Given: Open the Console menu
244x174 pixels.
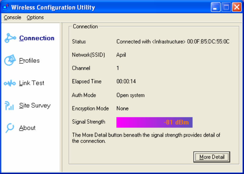Looking at the screenshot, I should [13, 17].
